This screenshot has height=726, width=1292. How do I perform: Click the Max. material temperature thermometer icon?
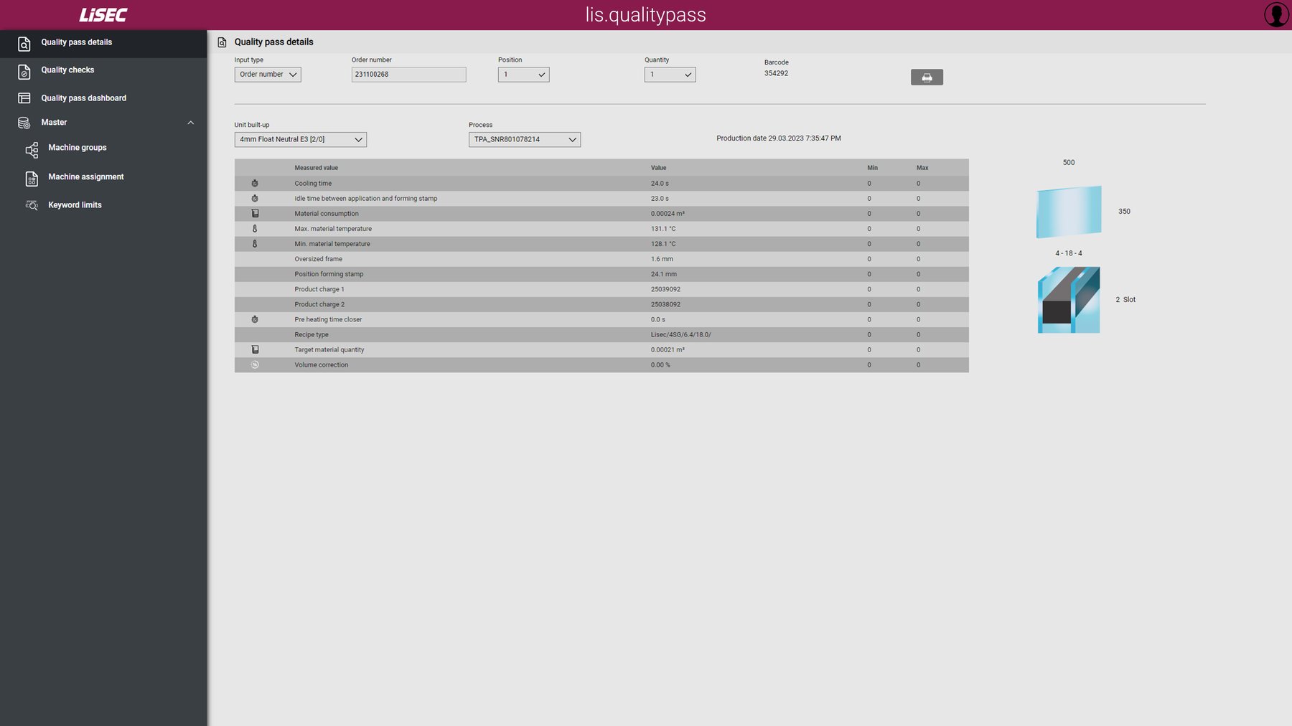point(255,229)
